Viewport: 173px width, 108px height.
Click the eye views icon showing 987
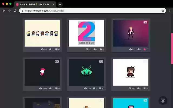(130, 88)
